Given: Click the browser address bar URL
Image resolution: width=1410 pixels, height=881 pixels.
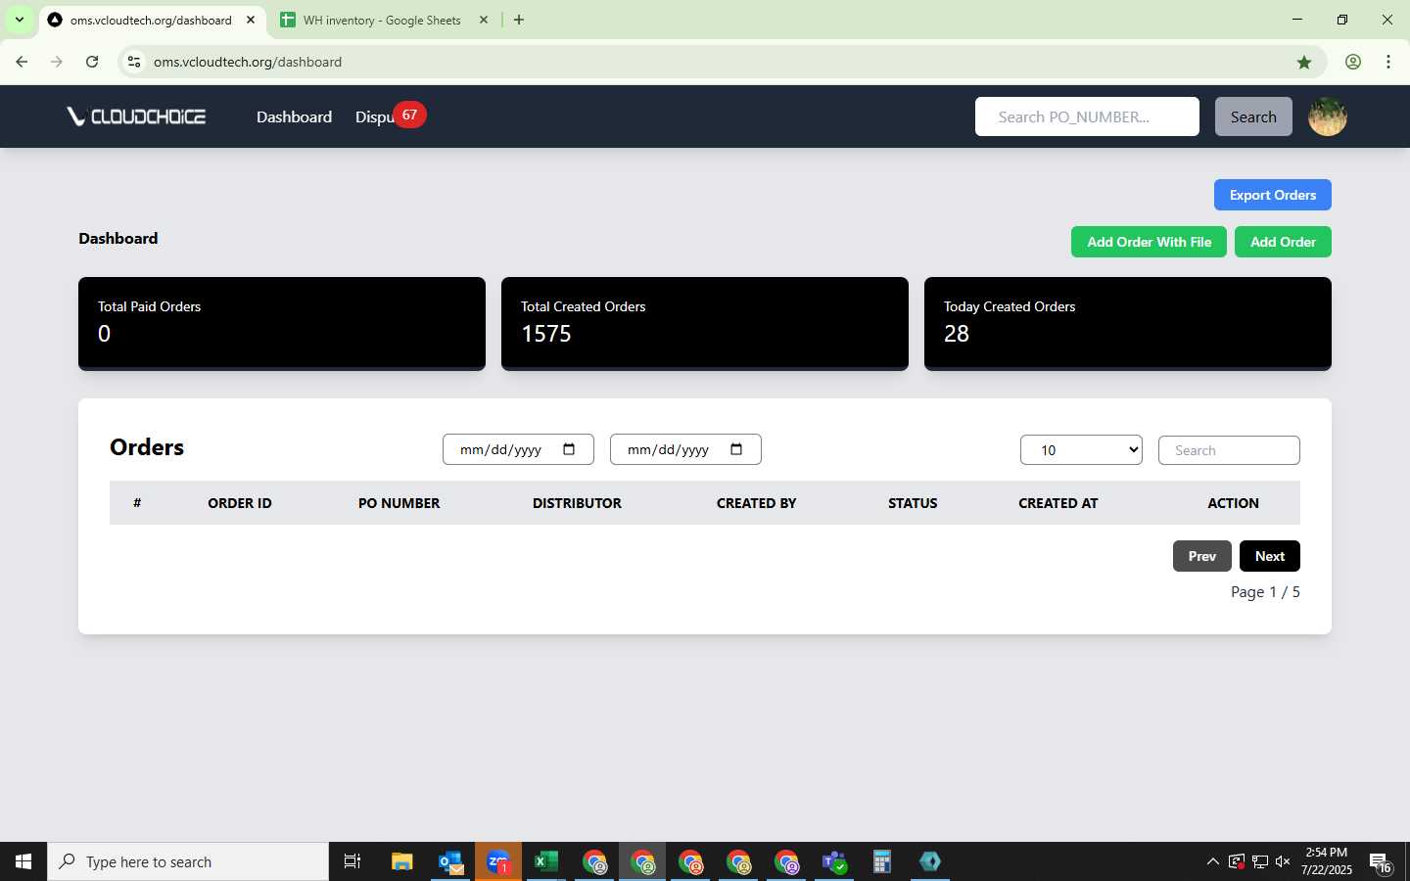Looking at the screenshot, I should click(x=248, y=62).
